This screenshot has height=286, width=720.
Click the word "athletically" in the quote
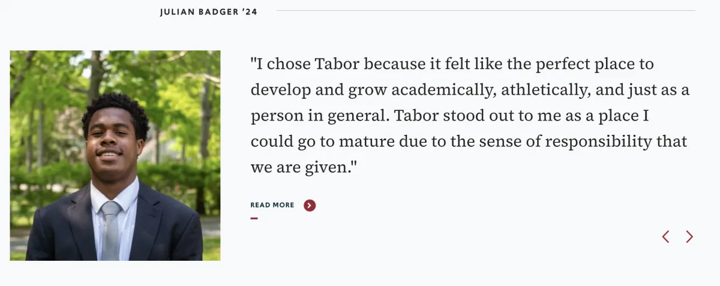546,90
